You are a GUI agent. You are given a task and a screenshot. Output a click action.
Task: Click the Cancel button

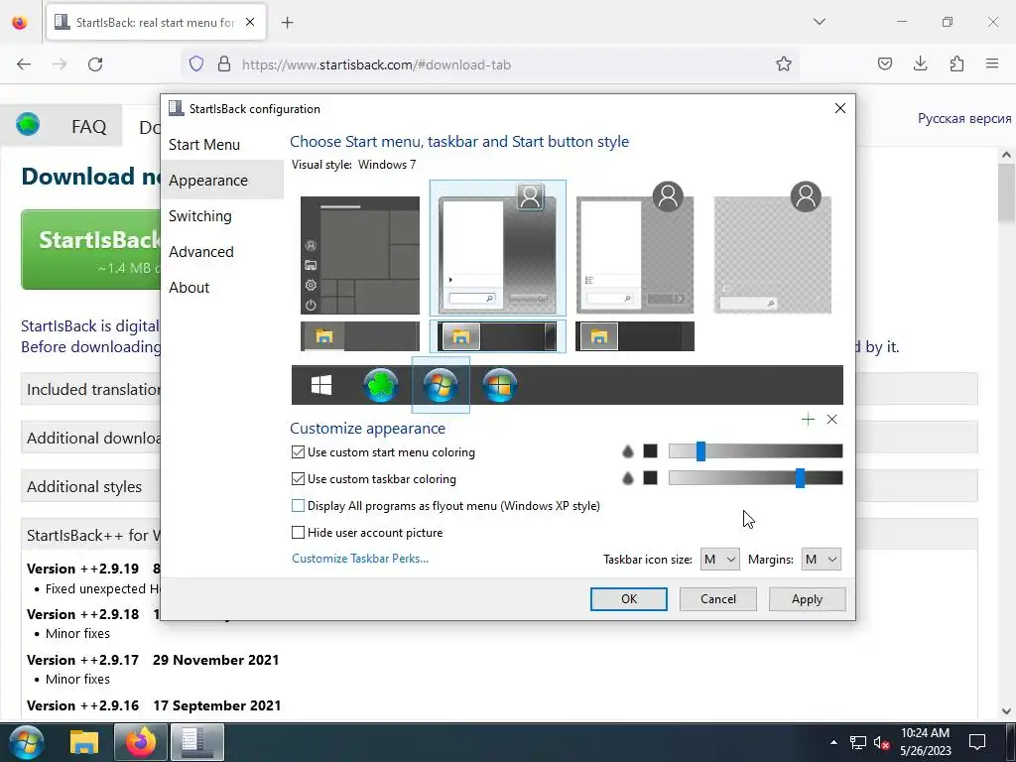[x=718, y=598]
